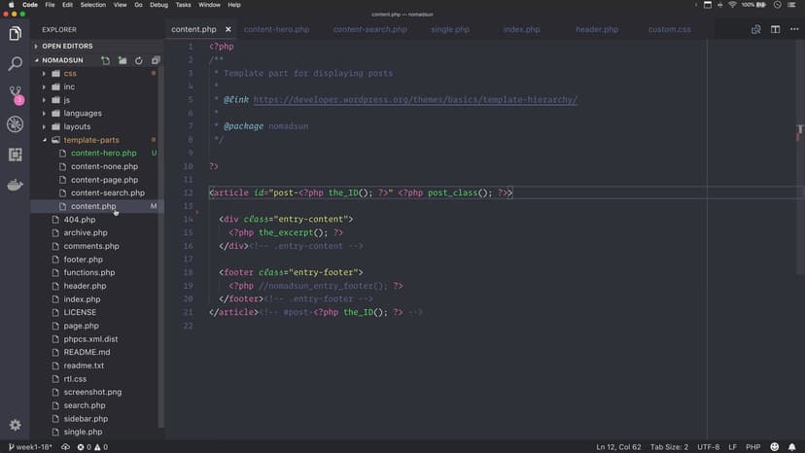Change the PHP language mode in status bar
Image resolution: width=805 pixels, height=453 pixels.
tap(752, 447)
